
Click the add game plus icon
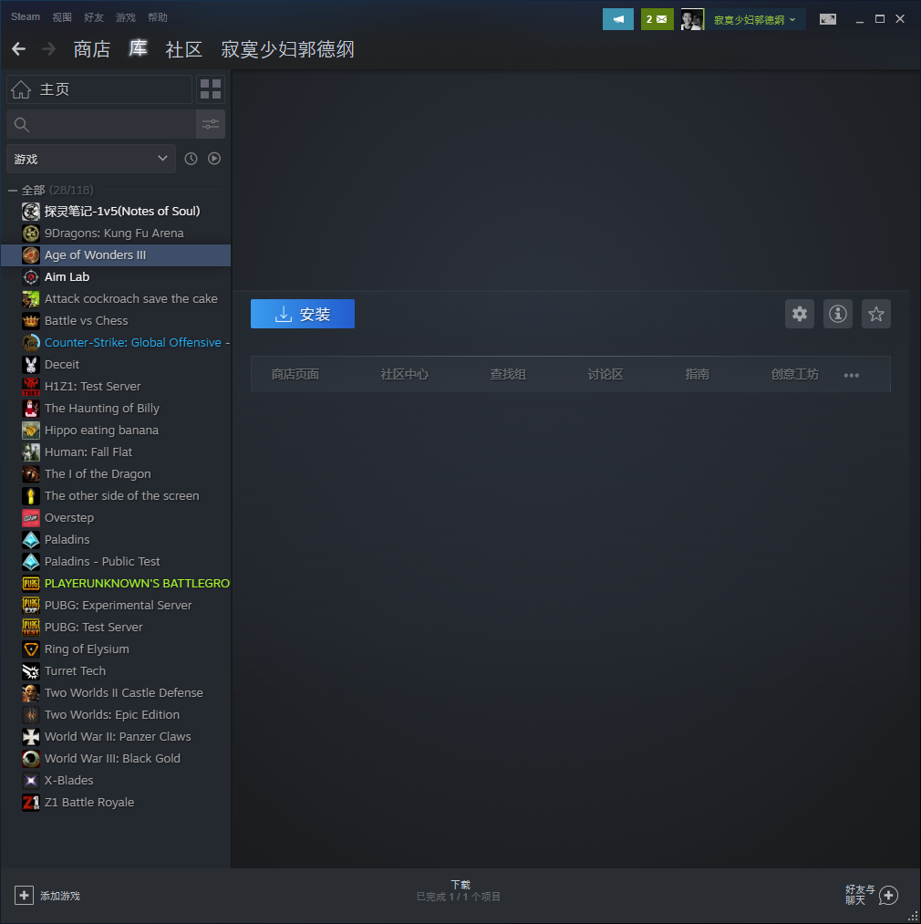pos(24,895)
